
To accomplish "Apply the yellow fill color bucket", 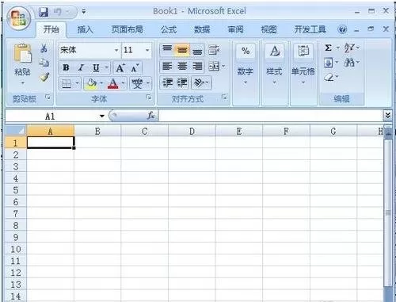I will tap(91, 84).
